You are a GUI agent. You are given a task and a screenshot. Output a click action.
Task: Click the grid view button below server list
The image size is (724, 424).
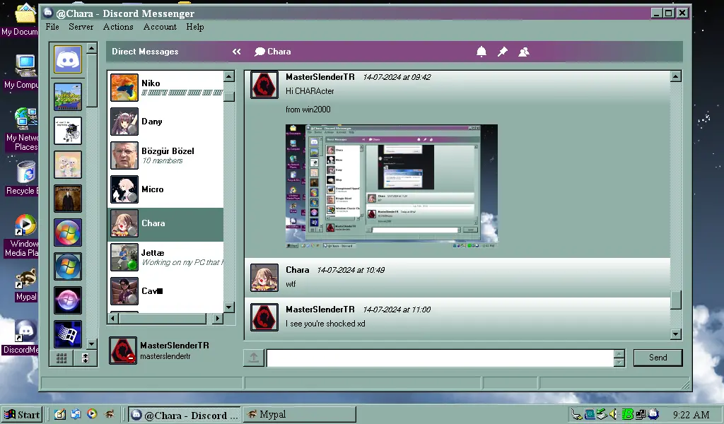pyautogui.click(x=62, y=358)
